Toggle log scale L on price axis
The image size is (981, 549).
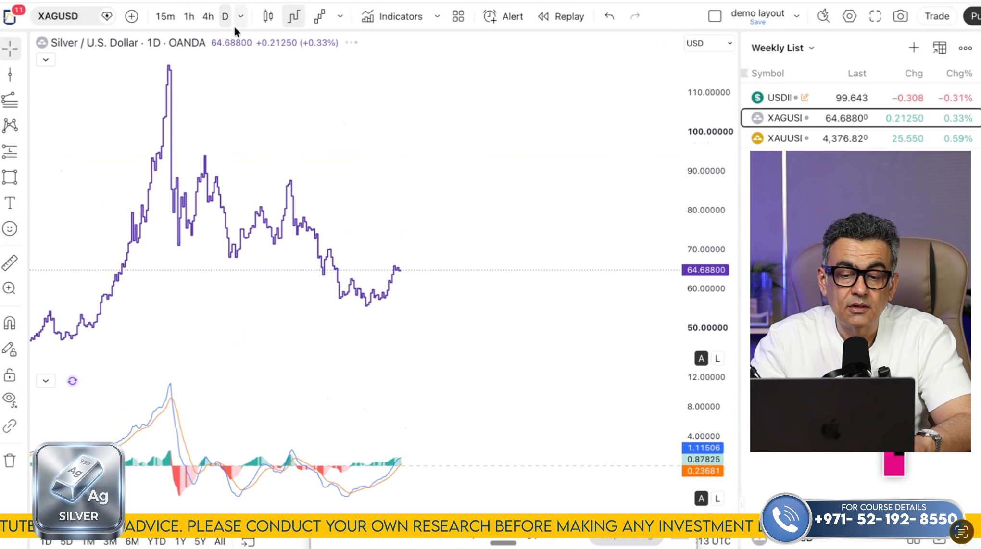coord(717,359)
